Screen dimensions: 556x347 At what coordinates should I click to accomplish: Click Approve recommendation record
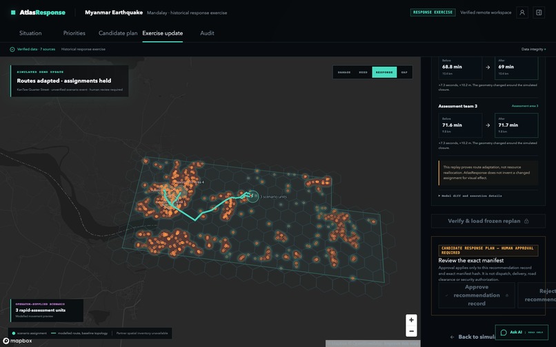point(477,295)
